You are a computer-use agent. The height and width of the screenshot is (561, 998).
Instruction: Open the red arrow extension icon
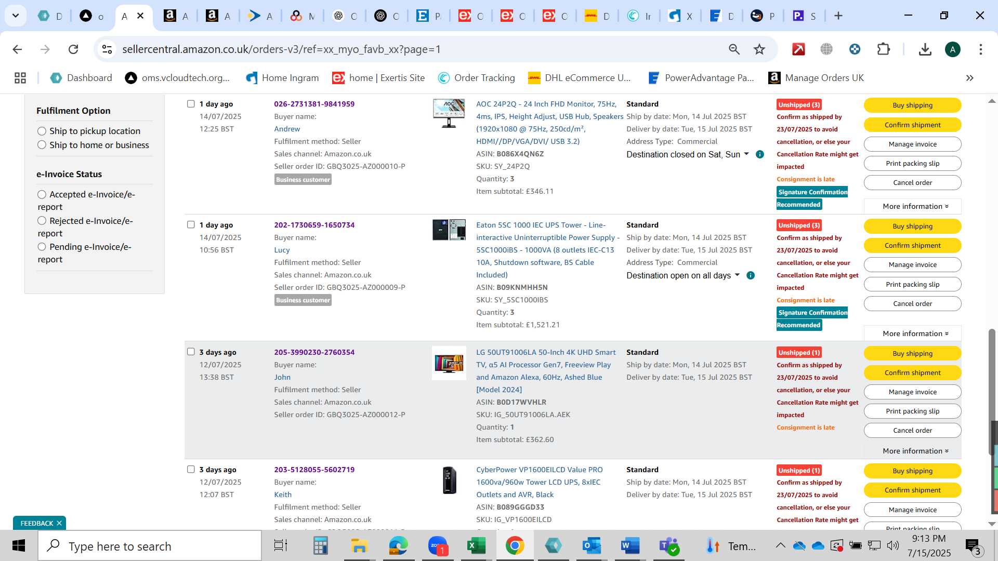pyautogui.click(x=798, y=49)
